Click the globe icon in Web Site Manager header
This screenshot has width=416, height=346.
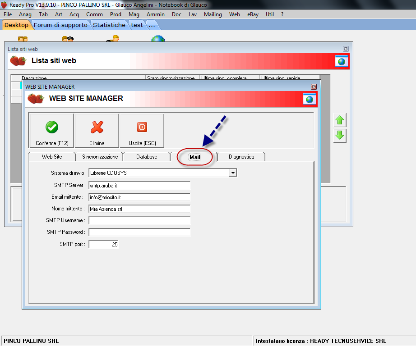pyautogui.click(x=310, y=99)
